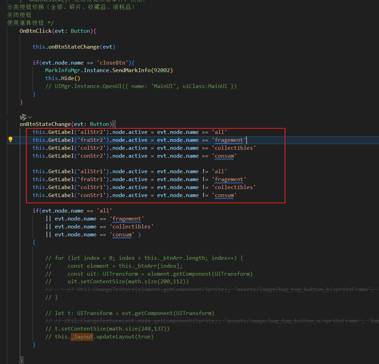Image resolution: width=379 pixels, height=364 pixels.
Task: Click the Button type in the OnBtnClick signature
Action: coord(80,31)
